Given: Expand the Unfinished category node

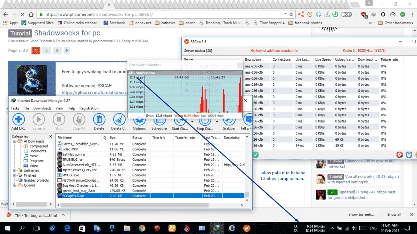Looking at the screenshot, I should [15, 170].
